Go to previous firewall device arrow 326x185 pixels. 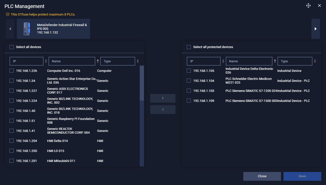[x=10, y=29]
